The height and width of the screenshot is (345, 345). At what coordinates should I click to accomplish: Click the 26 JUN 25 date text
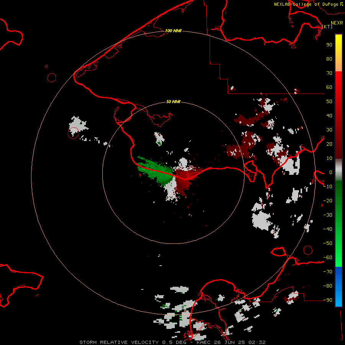pyautogui.click(x=231, y=342)
